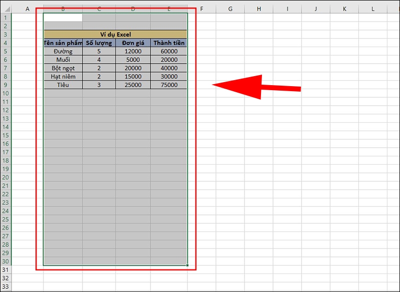Click the "Tên sản phẩm" header cell
The image size is (400, 292).
point(62,43)
